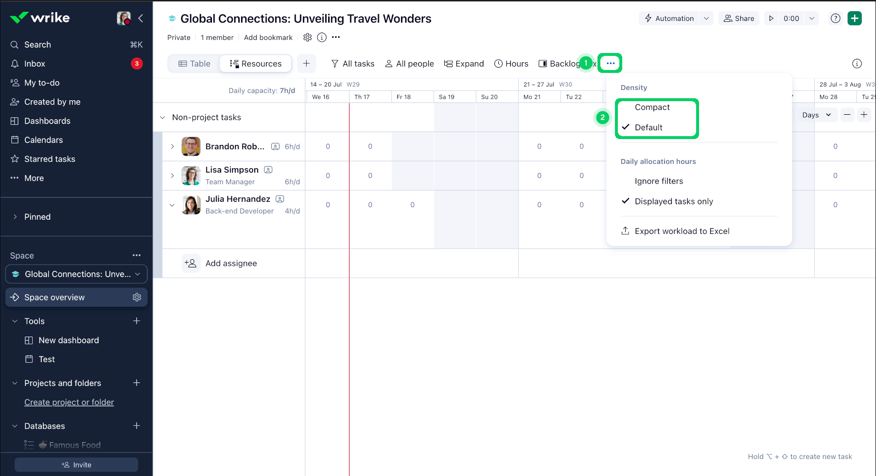Click the Create project or folder link
Screen dimensions: 876x476
69,402
